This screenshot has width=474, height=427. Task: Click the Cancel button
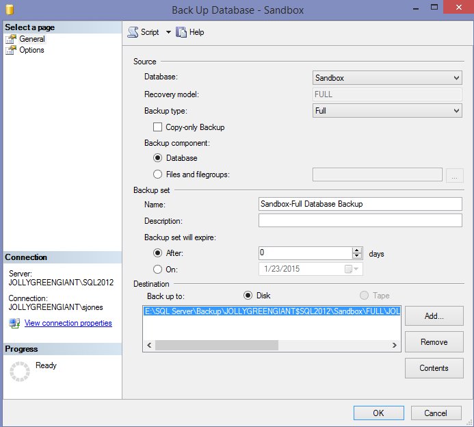(436, 413)
